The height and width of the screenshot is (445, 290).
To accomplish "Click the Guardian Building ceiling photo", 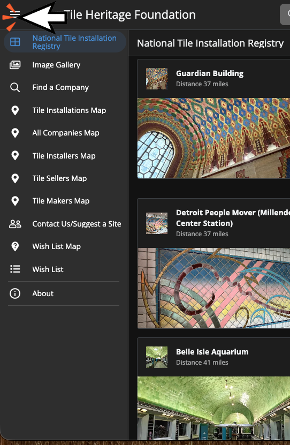I will click(x=213, y=138).
